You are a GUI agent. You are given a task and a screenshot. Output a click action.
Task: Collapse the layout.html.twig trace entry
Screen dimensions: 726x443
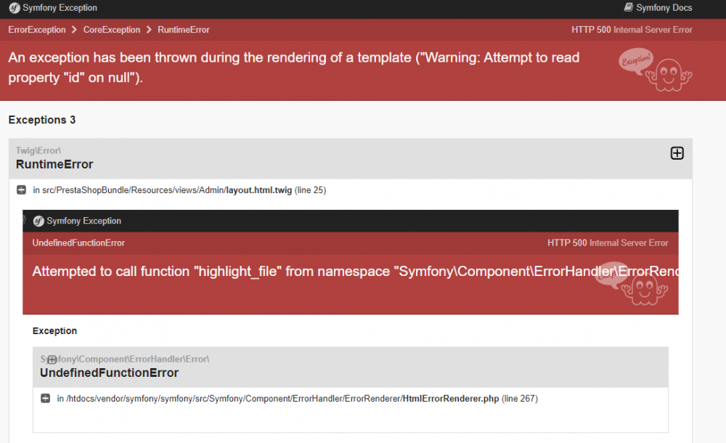(x=20, y=190)
